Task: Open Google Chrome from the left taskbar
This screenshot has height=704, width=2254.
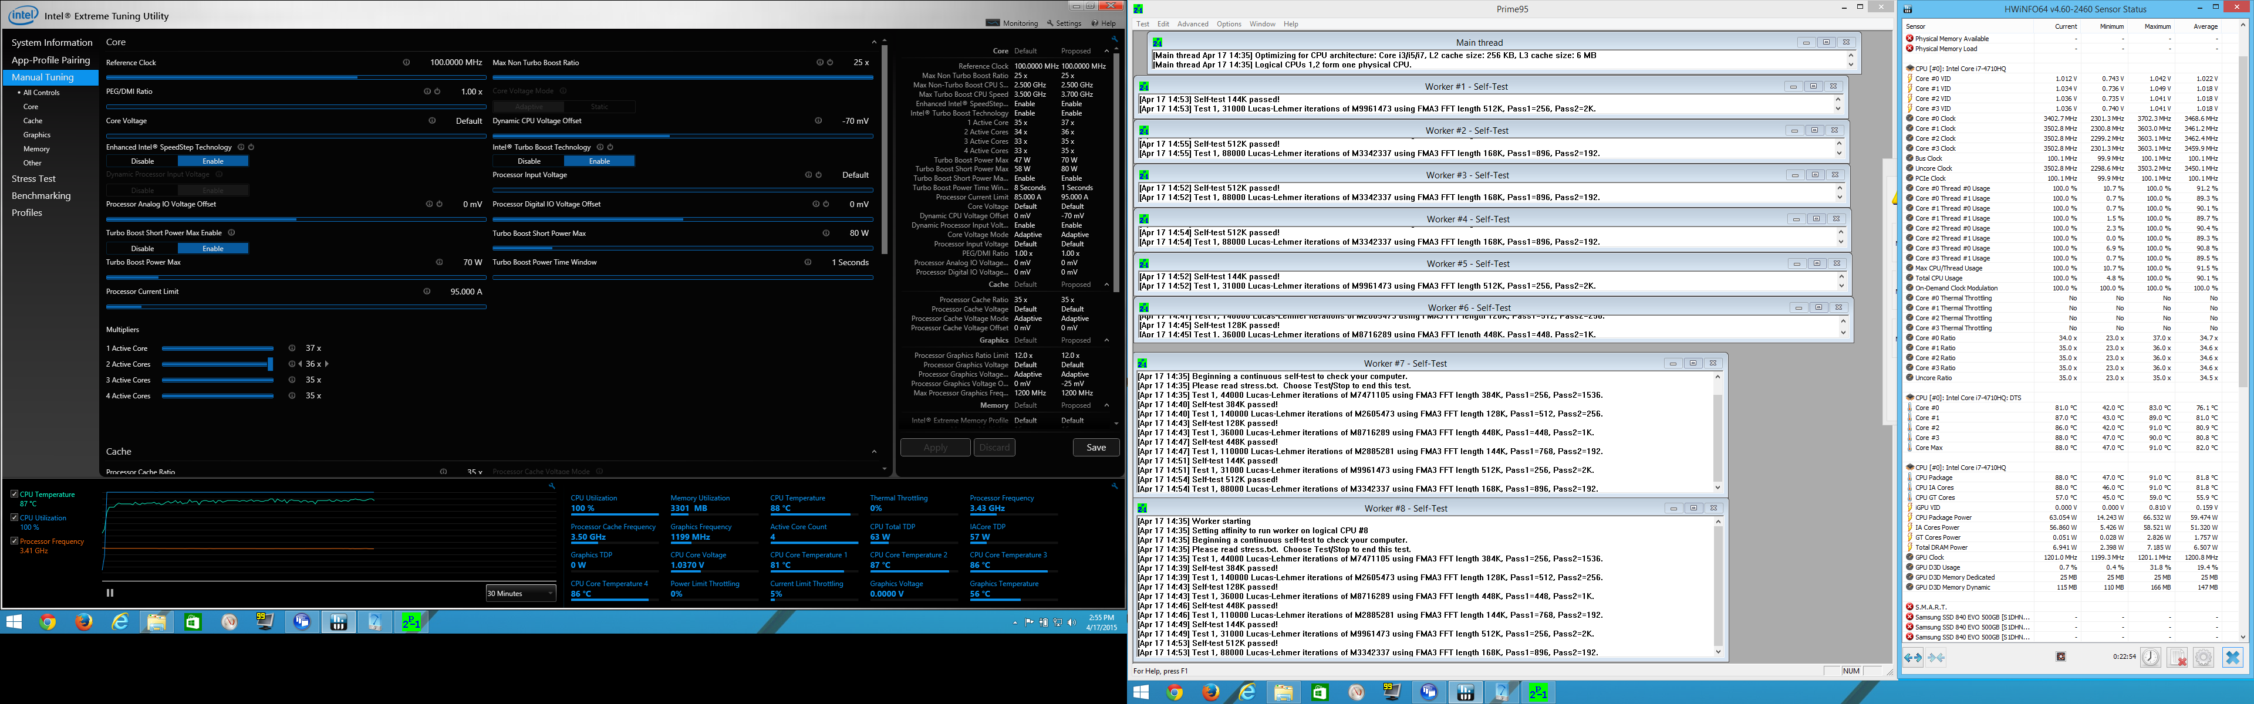Action: point(48,622)
